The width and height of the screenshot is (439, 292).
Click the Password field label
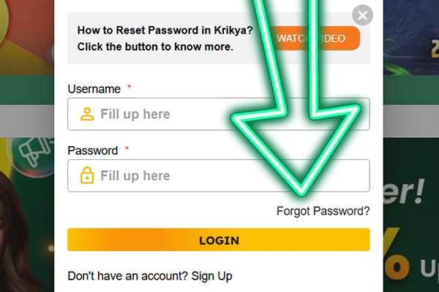pyautogui.click(x=92, y=151)
